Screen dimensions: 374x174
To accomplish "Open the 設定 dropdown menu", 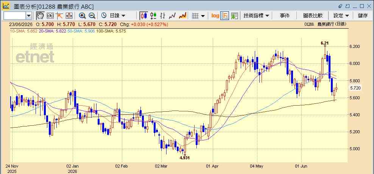I will 341,16.
